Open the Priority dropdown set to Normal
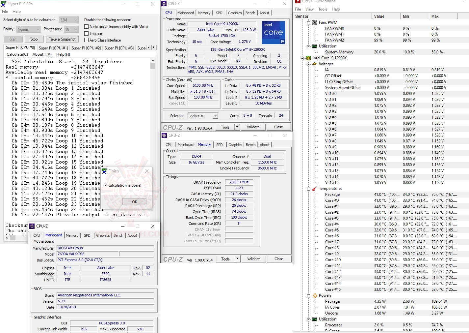The image size is (469, 333). pyautogui.click(x=29, y=29)
